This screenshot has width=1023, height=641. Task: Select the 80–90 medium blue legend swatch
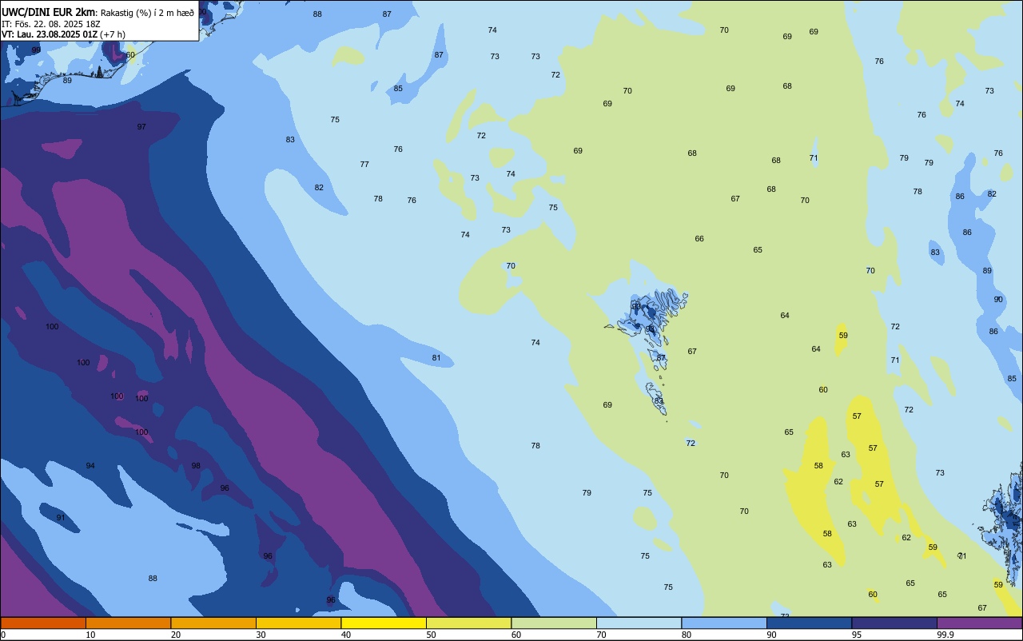tap(724, 623)
